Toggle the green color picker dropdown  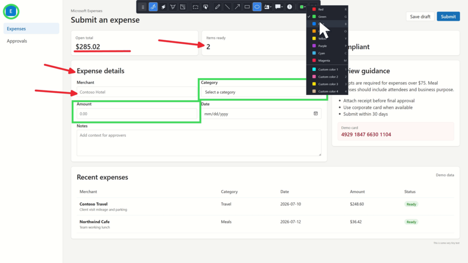click(x=303, y=7)
